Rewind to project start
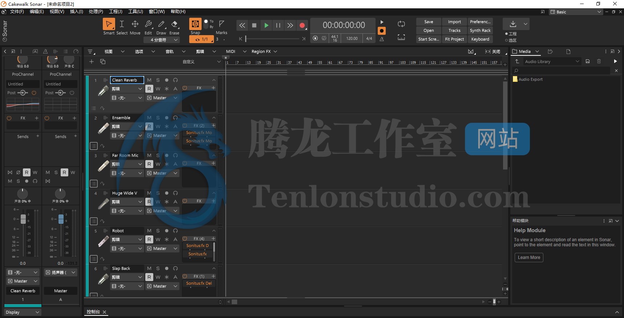This screenshot has width=624, height=318. point(242,25)
